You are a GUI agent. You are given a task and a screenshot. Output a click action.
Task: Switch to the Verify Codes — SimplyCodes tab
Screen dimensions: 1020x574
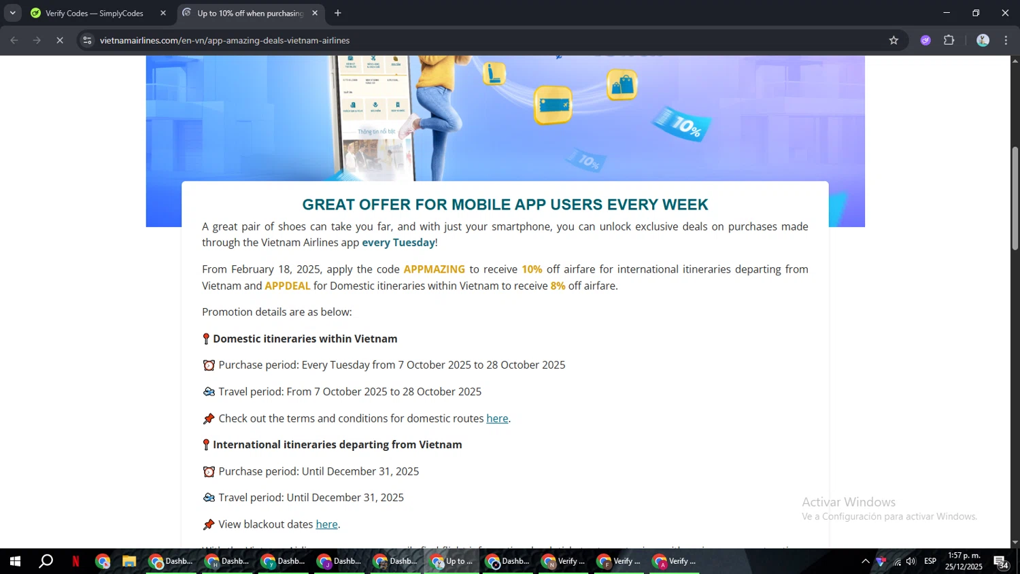click(95, 13)
